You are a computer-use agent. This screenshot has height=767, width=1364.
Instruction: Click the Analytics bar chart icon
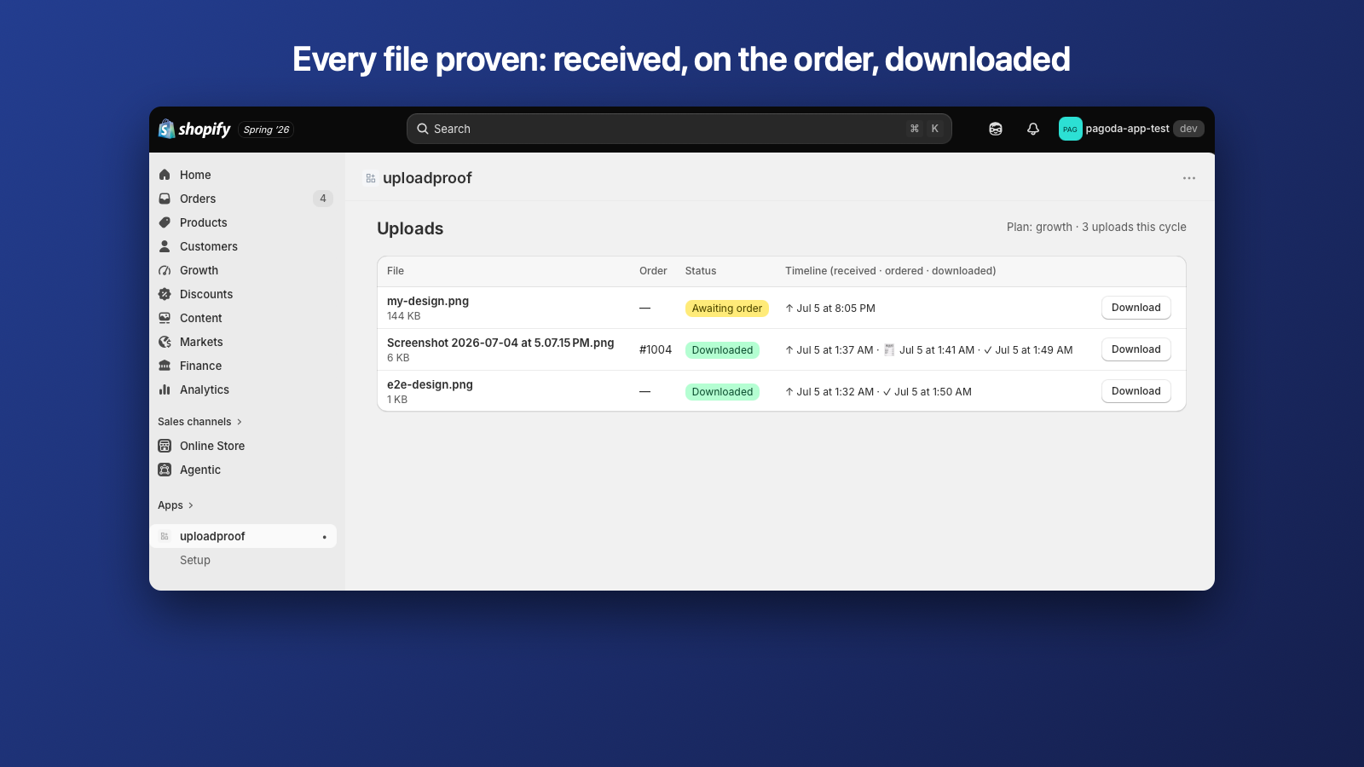165,389
